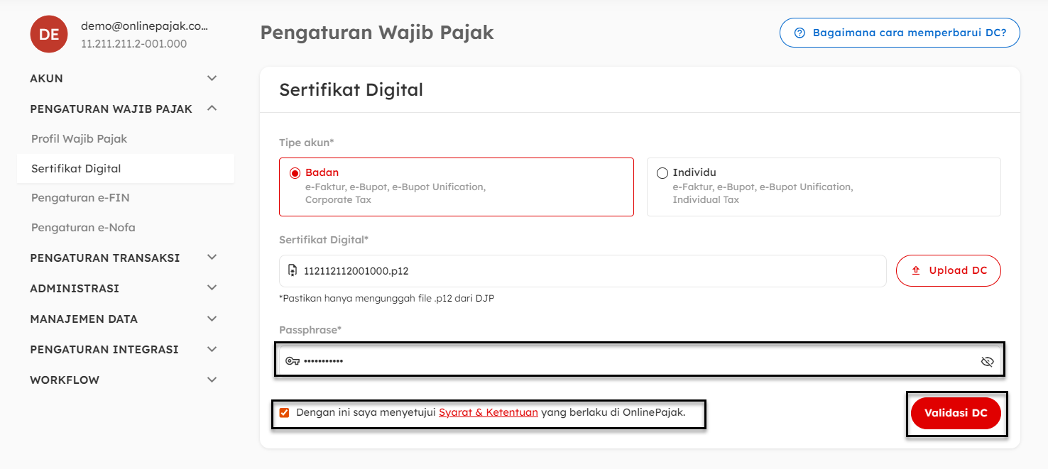
Task: Select the Individu account type radio
Action: (662, 173)
